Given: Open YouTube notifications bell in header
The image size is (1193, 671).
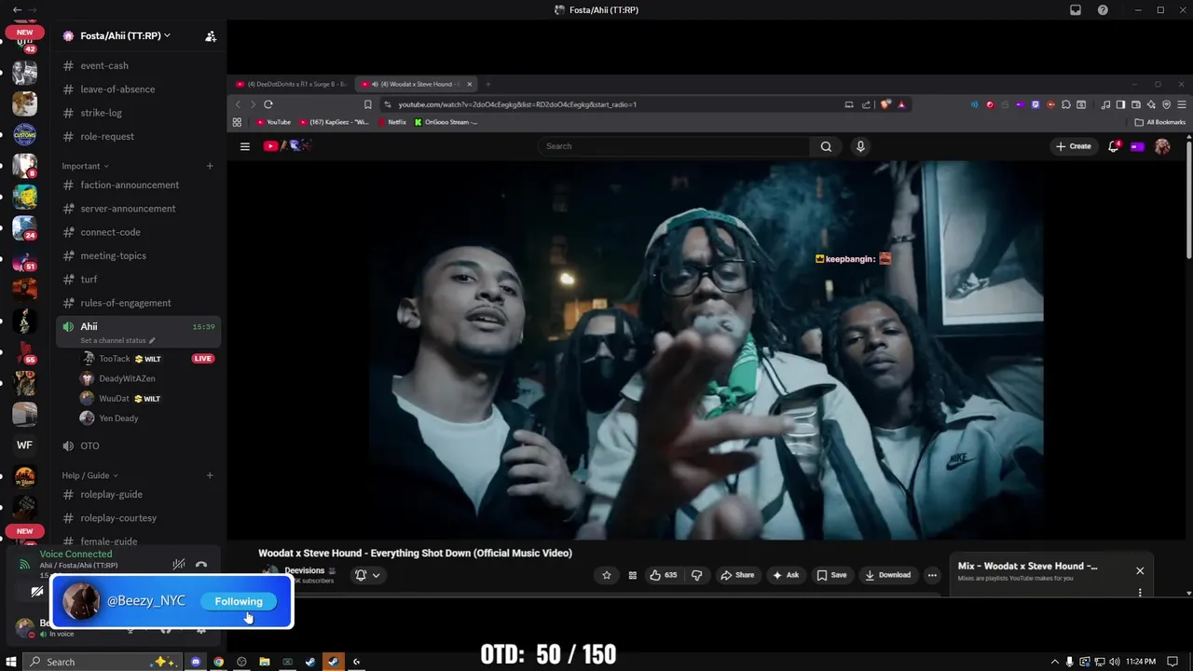Looking at the screenshot, I should click(1114, 146).
